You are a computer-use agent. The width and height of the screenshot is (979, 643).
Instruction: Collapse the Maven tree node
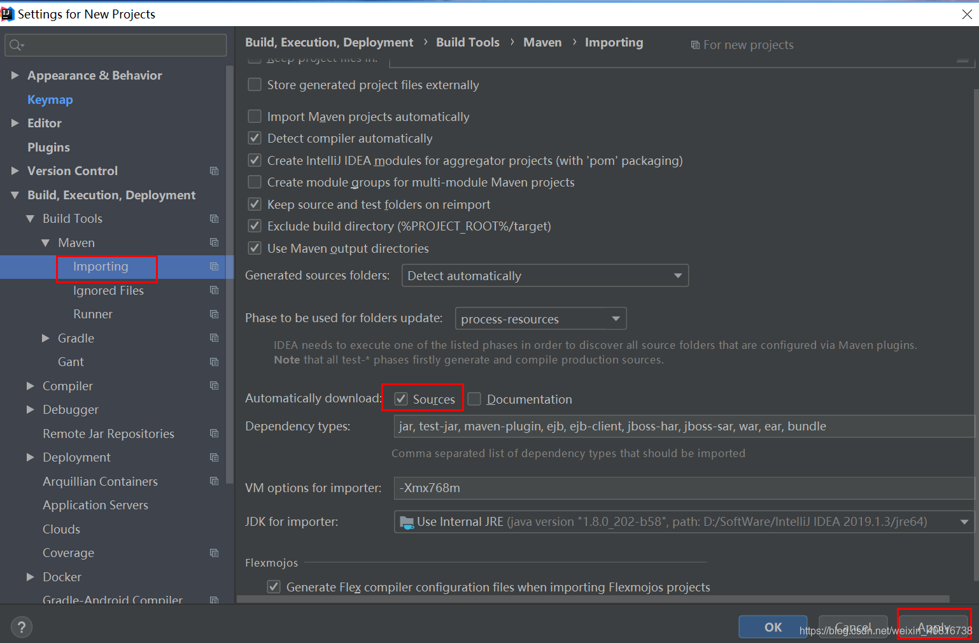[45, 243]
